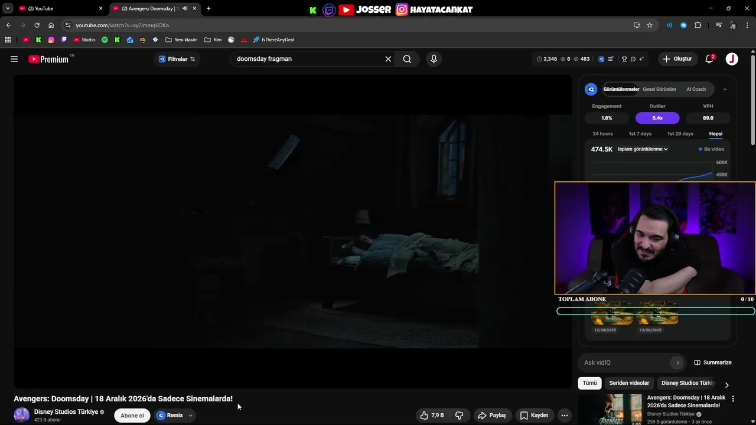756x425 pixels.
Task: Subscribe with the 'Abone ol' button
Action: coord(132,416)
